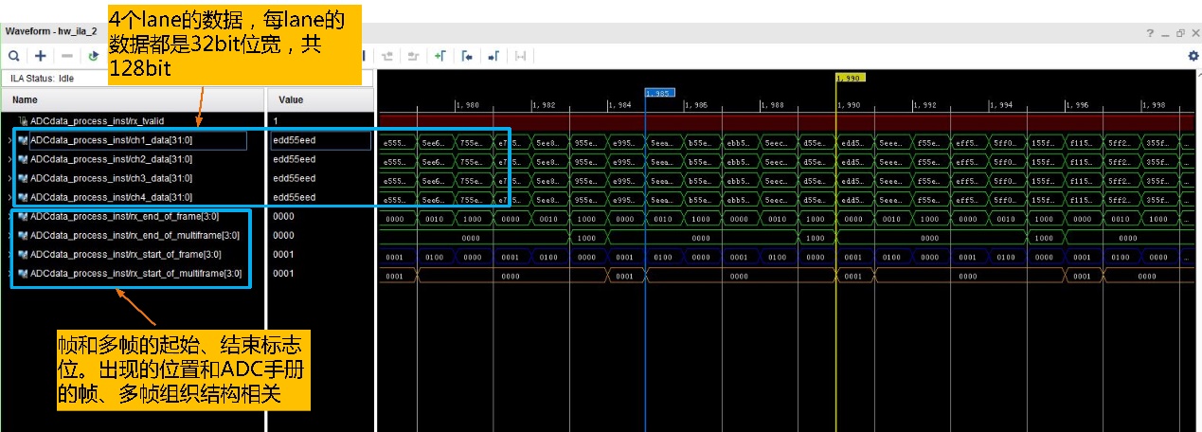Expand the rx_end_of_multiframe[3:0] bus

point(10,235)
